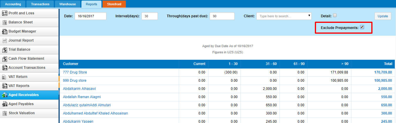Open the Aged Payables report
396x123 pixels.
pos(29,104)
